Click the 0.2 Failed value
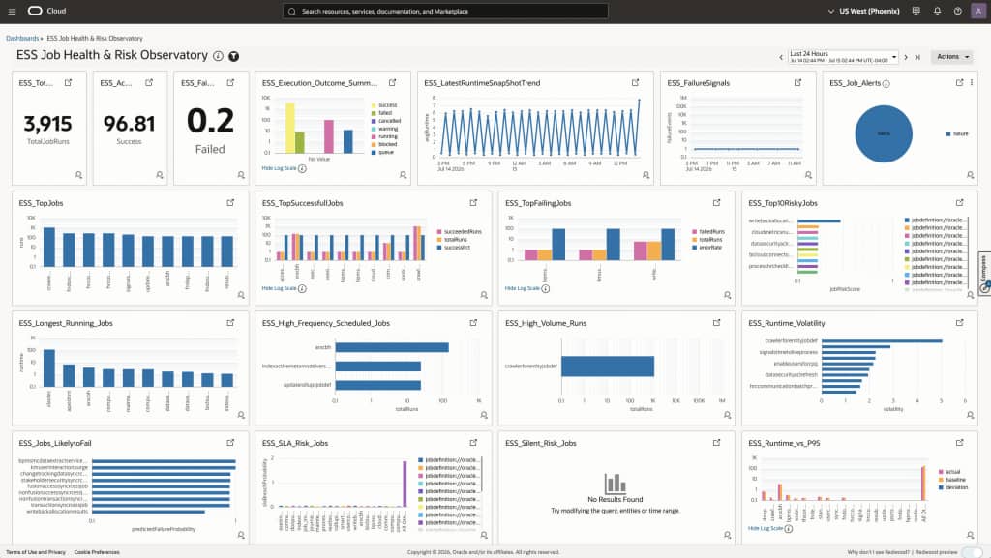 click(x=210, y=121)
